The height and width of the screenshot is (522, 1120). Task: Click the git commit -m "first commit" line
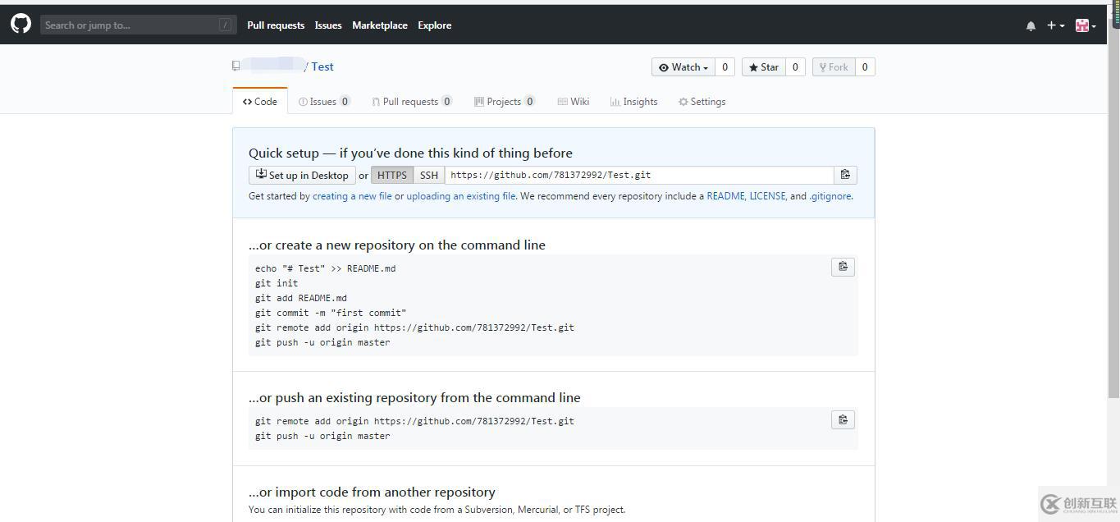(x=331, y=313)
